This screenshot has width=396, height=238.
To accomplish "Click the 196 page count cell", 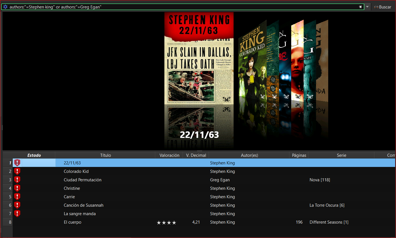I will (299, 222).
